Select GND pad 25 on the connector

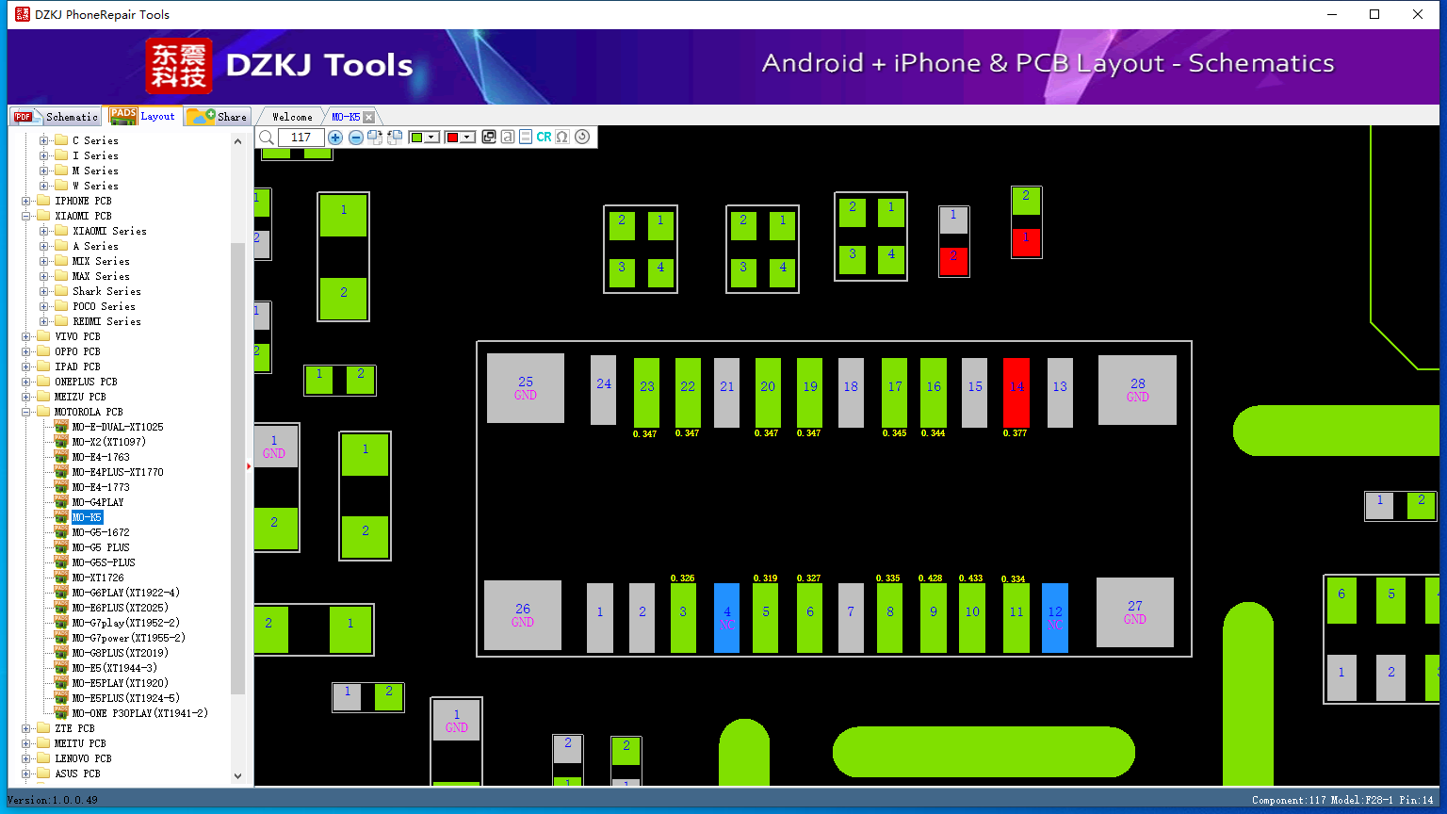[526, 388]
